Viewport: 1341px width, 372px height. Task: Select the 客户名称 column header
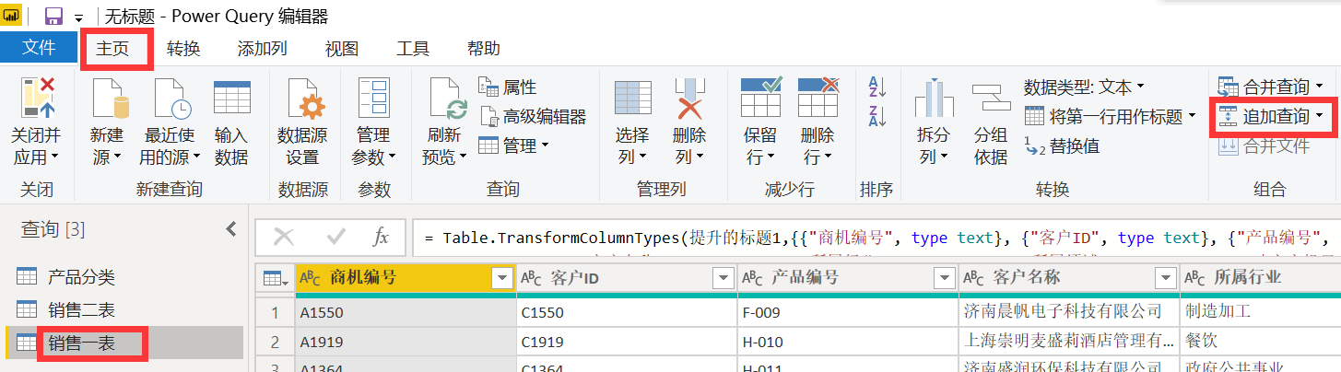(x=1069, y=278)
